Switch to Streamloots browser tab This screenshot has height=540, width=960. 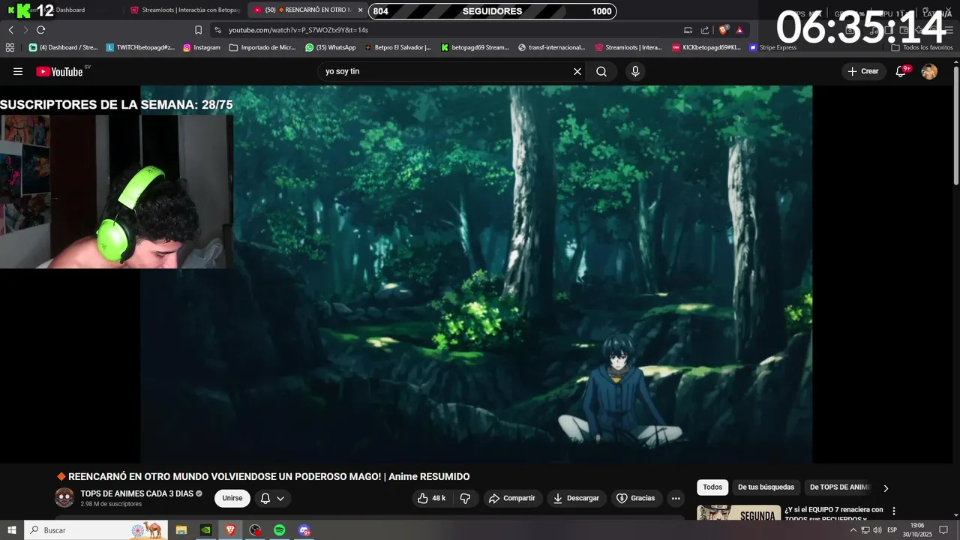coord(184,10)
